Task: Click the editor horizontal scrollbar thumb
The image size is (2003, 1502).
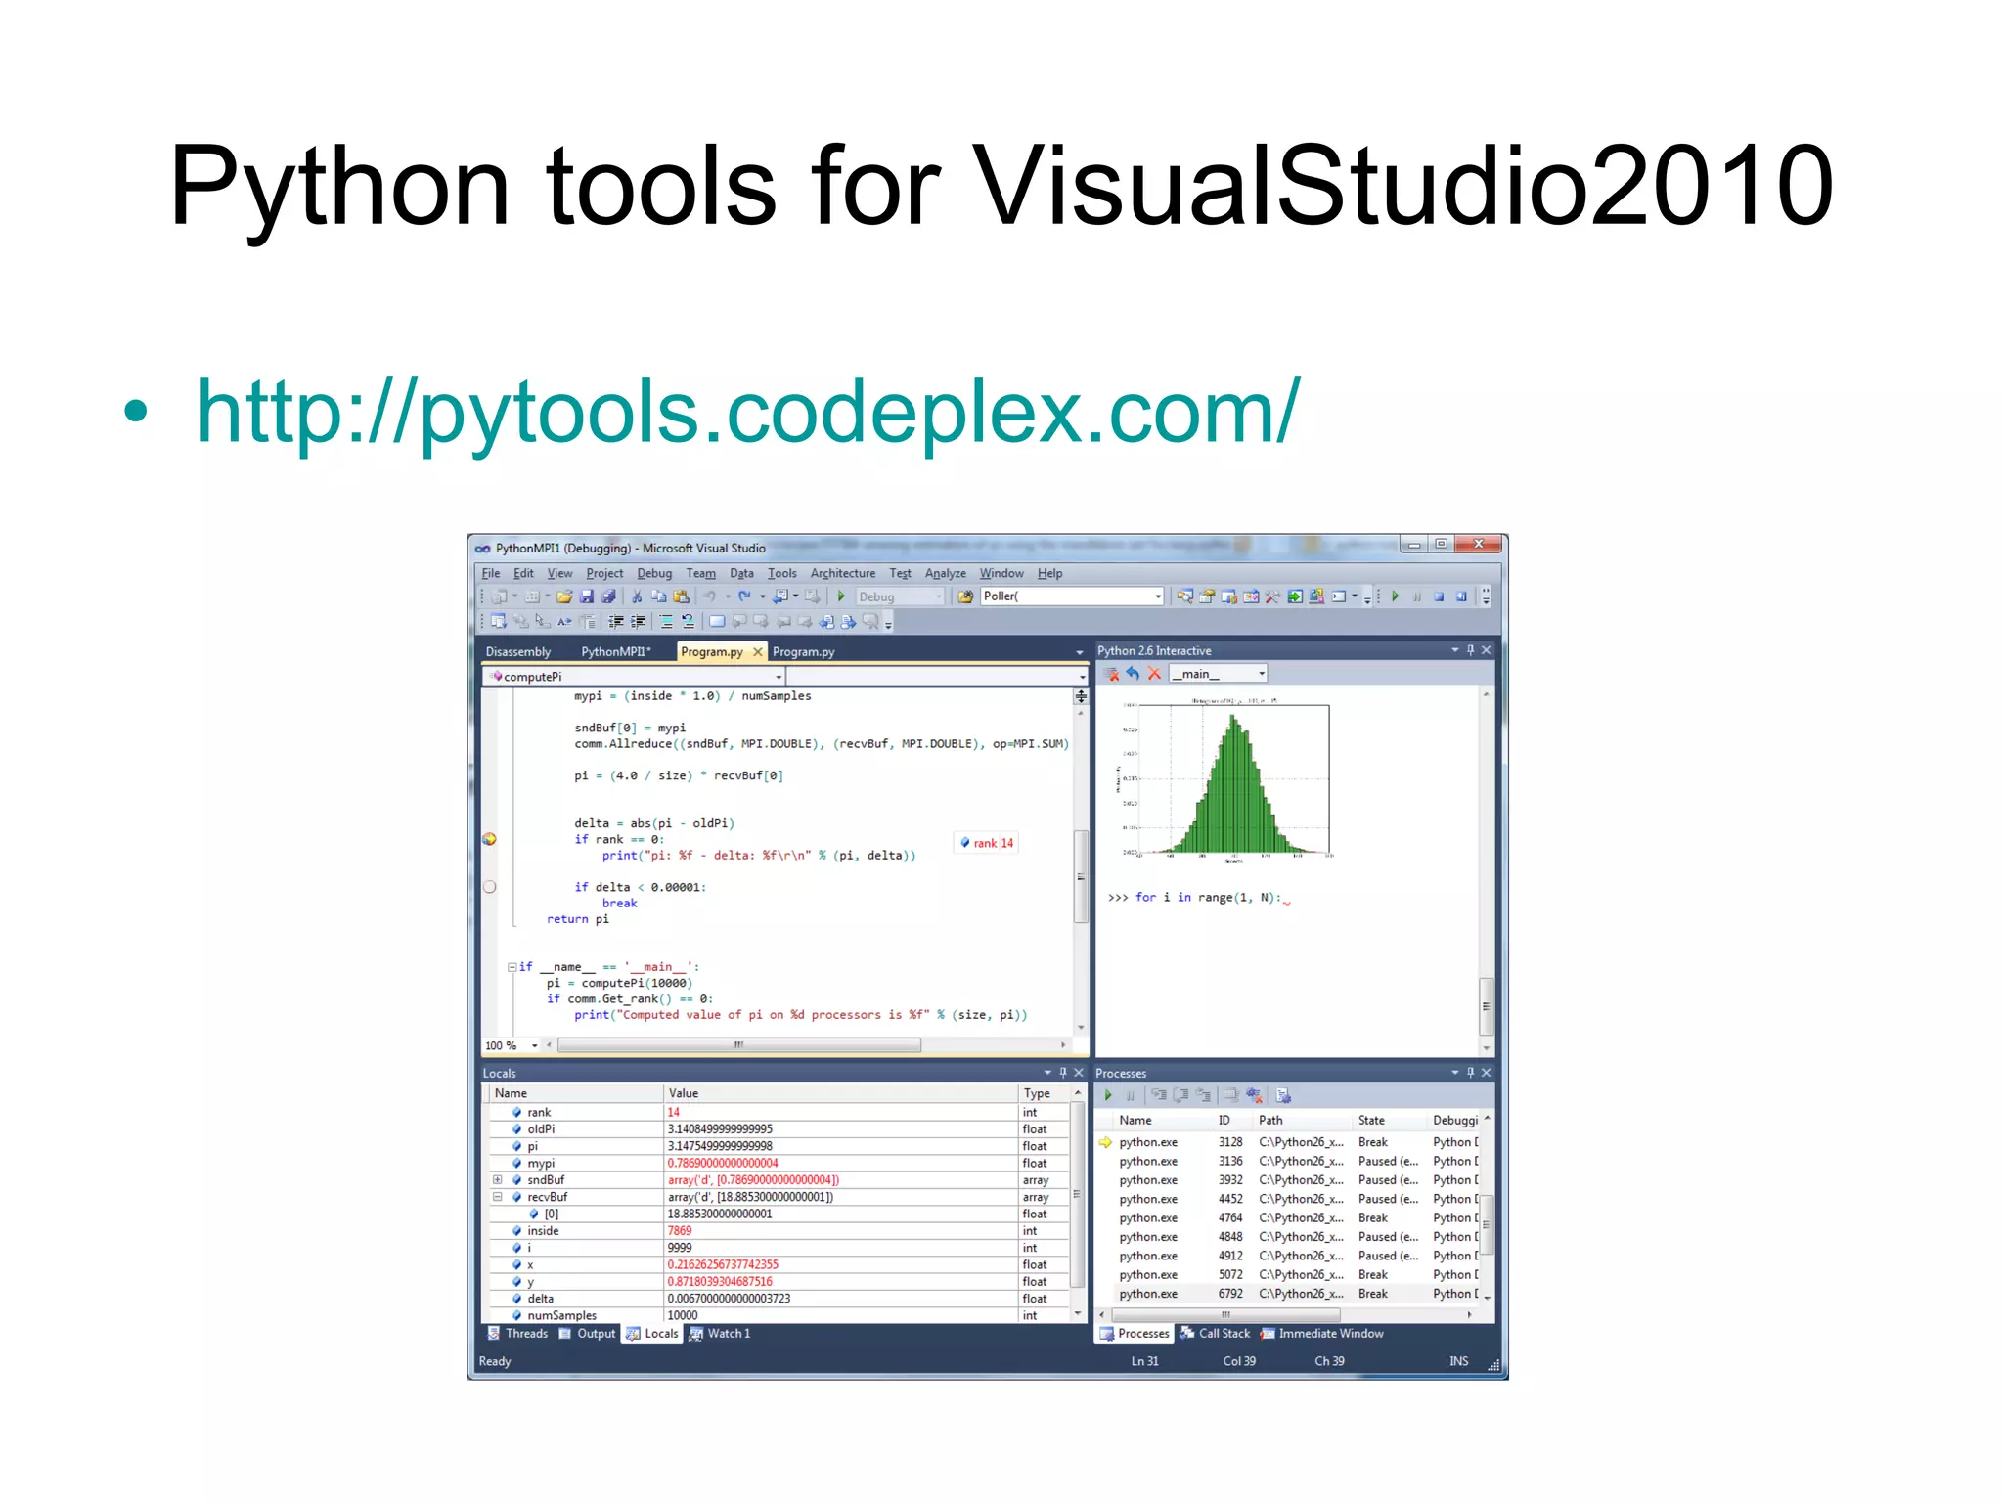Action: pyautogui.click(x=738, y=1045)
